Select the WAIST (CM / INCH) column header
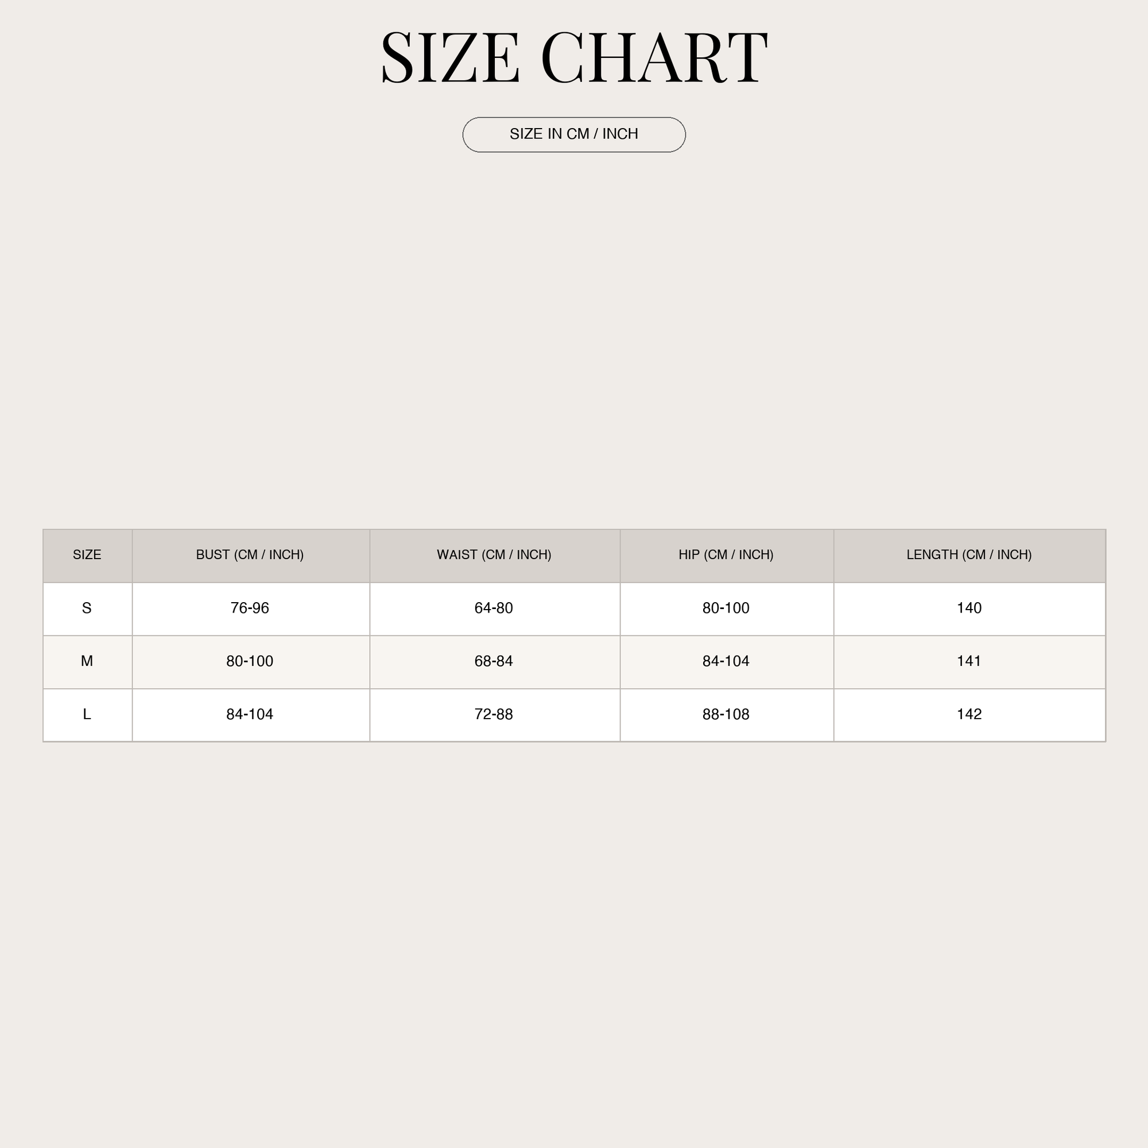Image resolution: width=1148 pixels, height=1148 pixels. pyautogui.click(x=494, y=555)
